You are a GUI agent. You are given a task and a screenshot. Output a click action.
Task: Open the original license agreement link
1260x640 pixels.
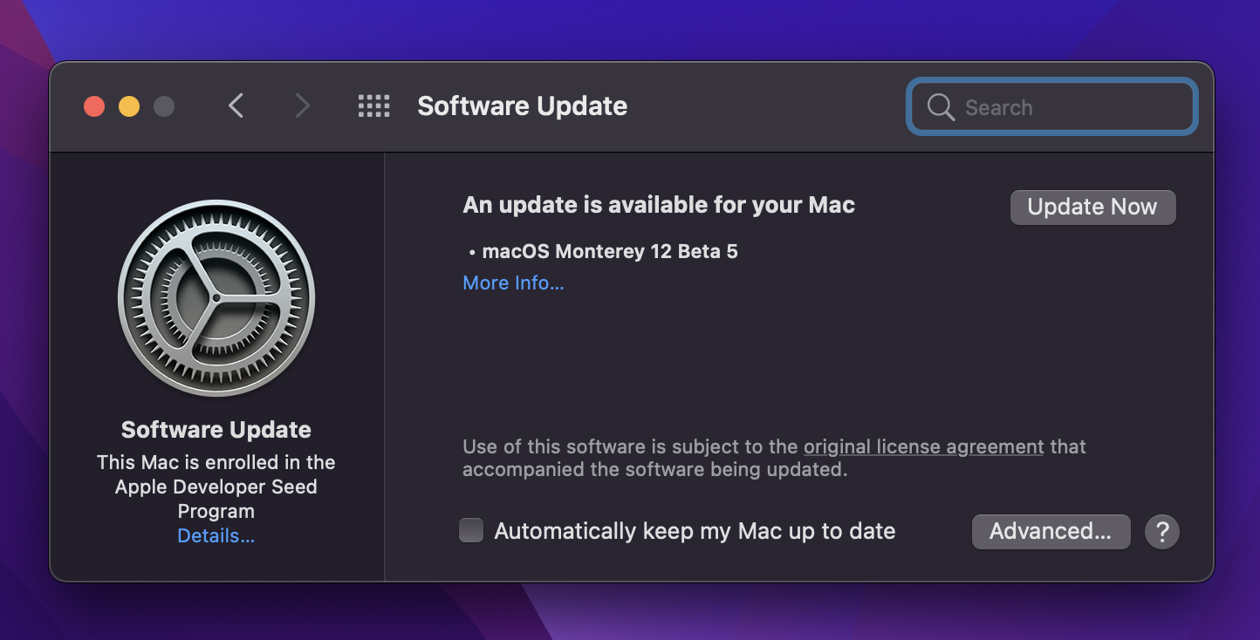click(x=923, y=447)
